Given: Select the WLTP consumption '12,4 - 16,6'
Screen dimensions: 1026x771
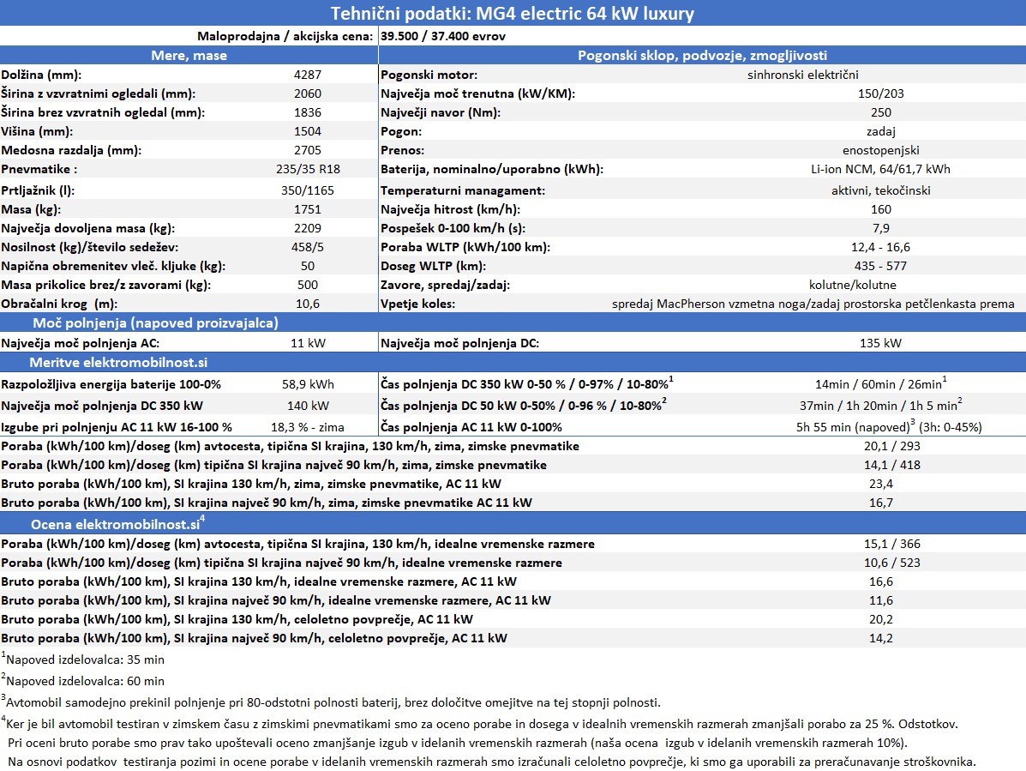Looking at the screenshot, I should (881, 247).
